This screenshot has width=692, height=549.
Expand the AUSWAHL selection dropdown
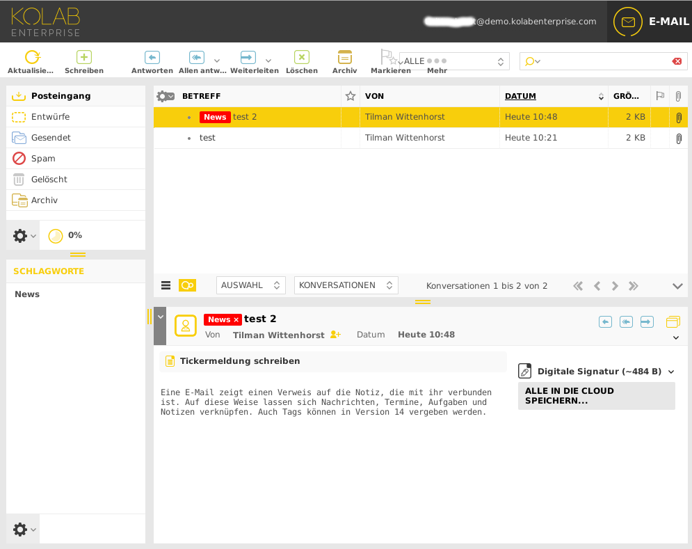pyautogui.click(x=250, y=285)
